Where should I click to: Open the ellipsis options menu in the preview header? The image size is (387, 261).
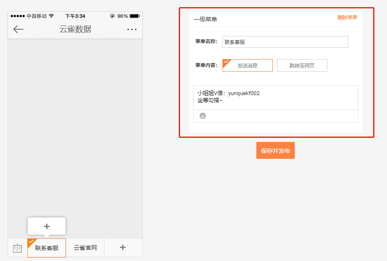[x=131, y=29]
